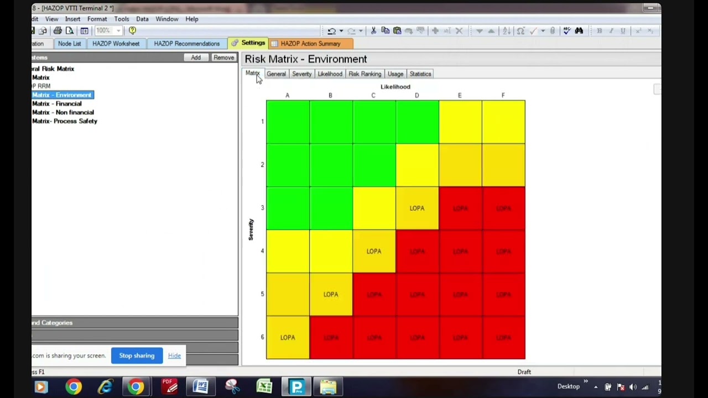The height and width of the screenshot is (398, 708).
Task: Toggle Bold formatting button
Action: (599, 31)
